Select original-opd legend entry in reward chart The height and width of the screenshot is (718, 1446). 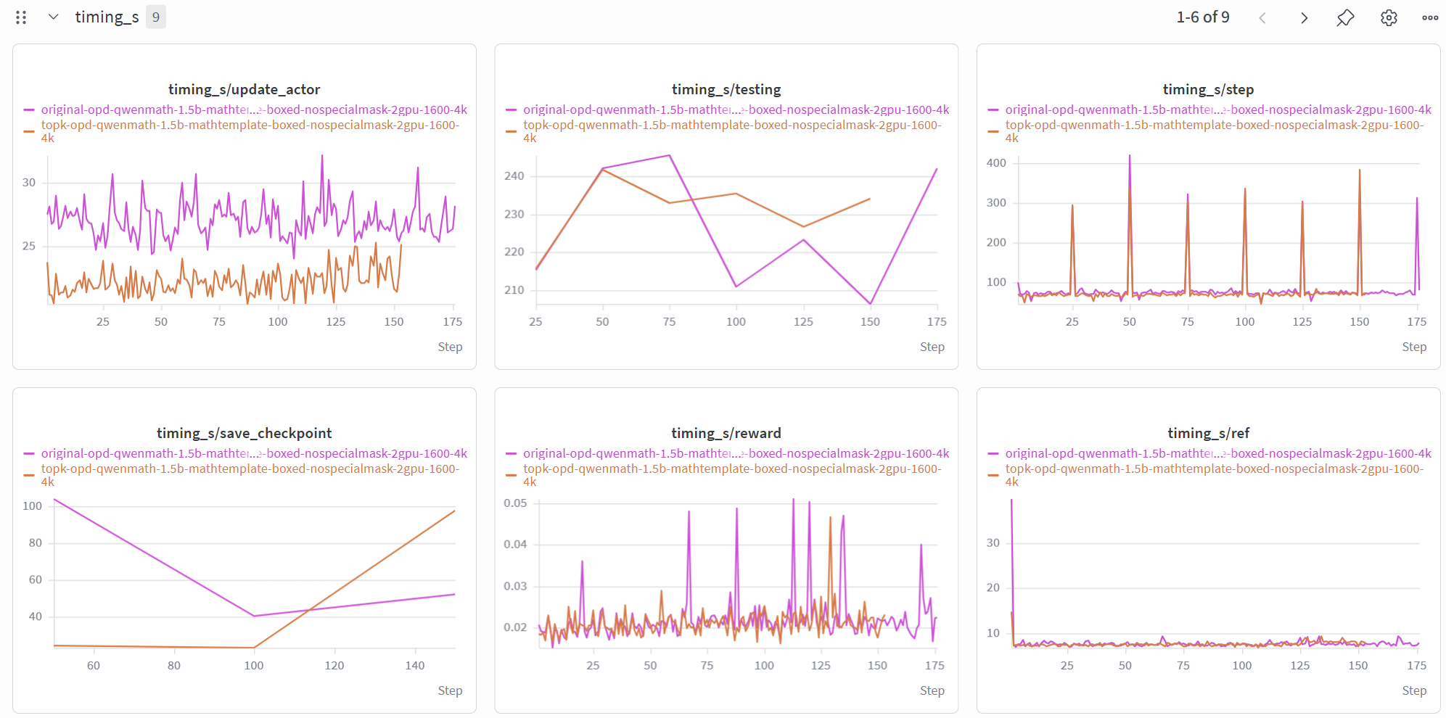736,453
